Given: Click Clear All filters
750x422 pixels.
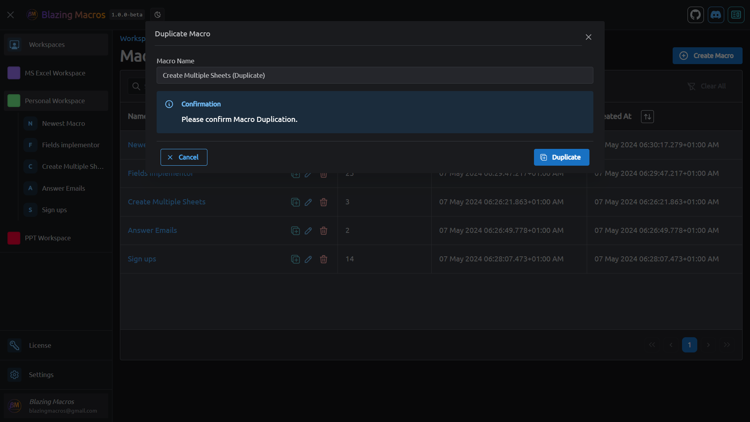Looking at the screenshot, I should [x=707, y=86].
